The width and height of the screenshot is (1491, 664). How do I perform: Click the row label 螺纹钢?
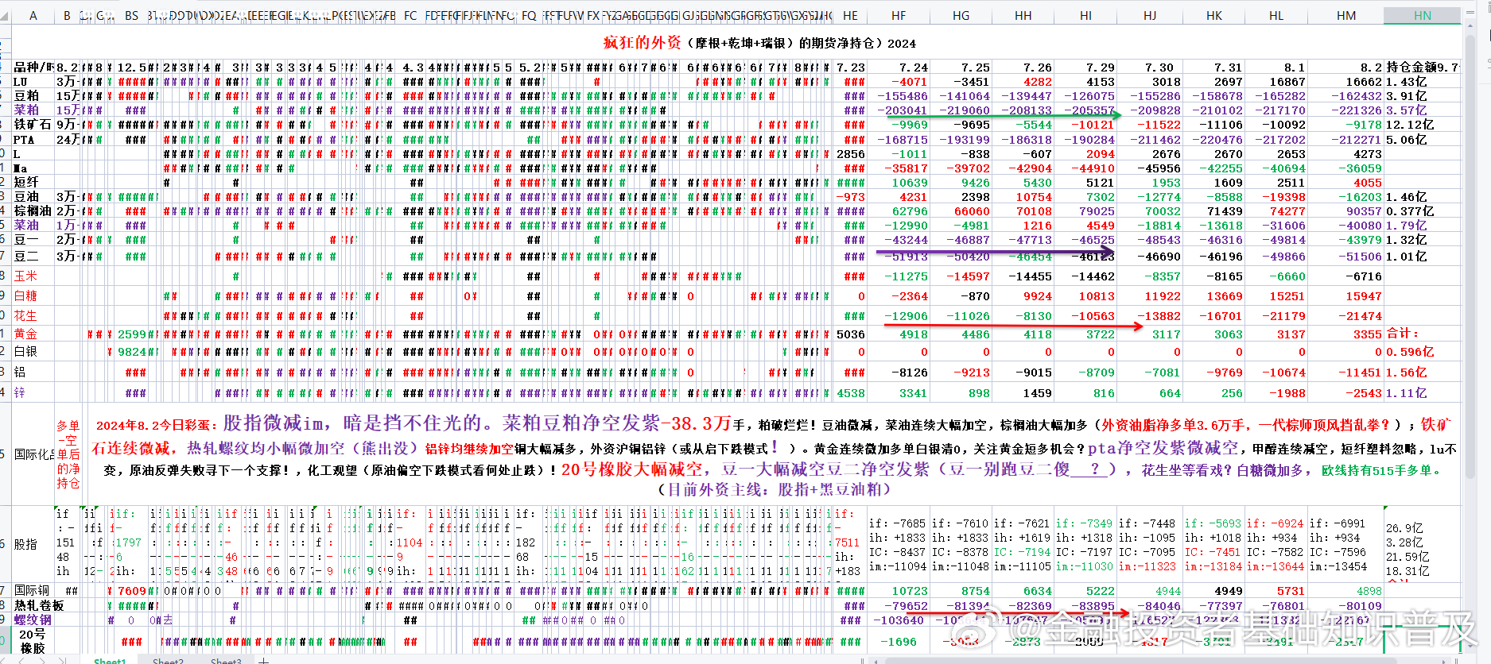[x=33, y=620]
